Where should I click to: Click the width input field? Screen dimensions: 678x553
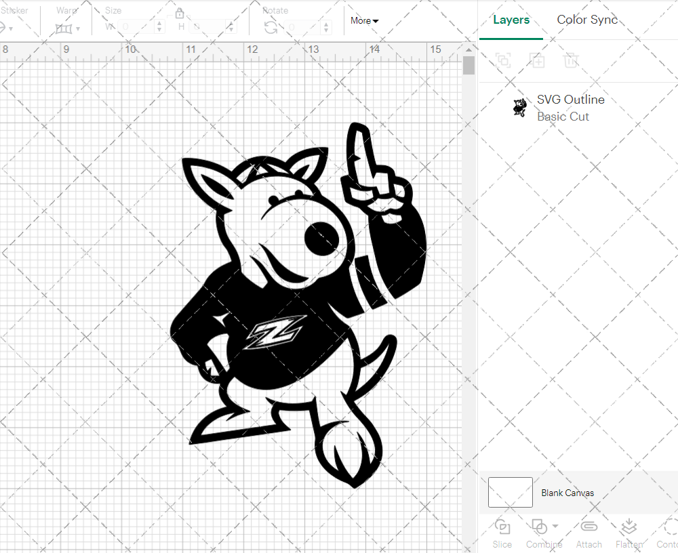tap(139, 26)
